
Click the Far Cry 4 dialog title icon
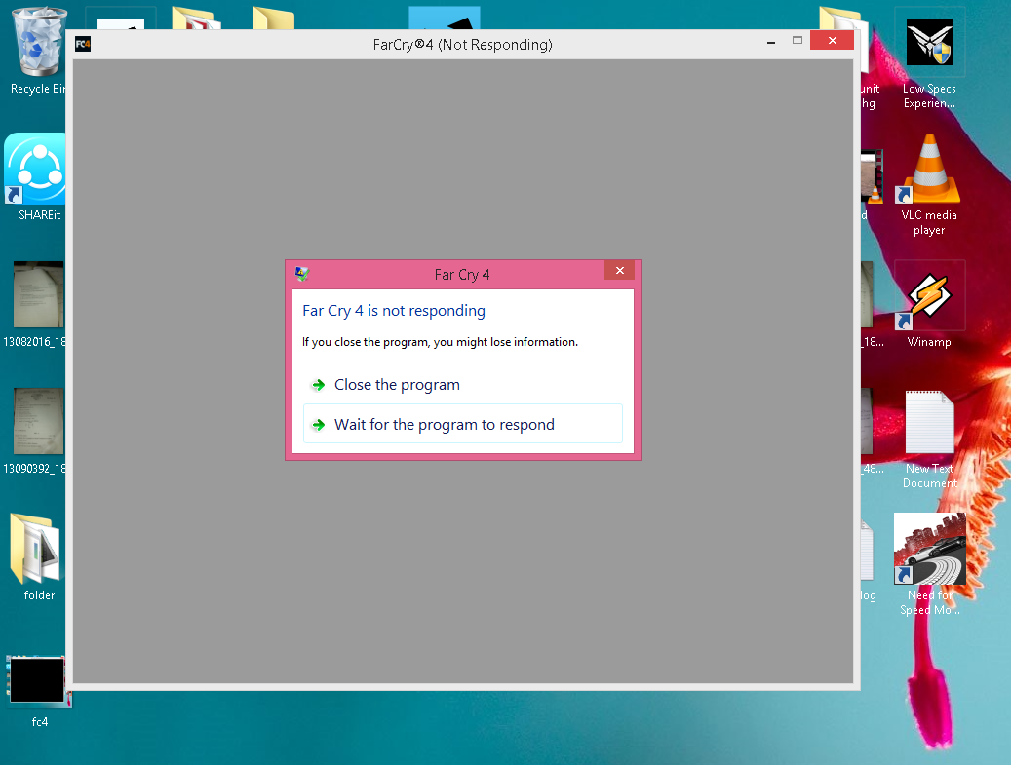(302, 274)
